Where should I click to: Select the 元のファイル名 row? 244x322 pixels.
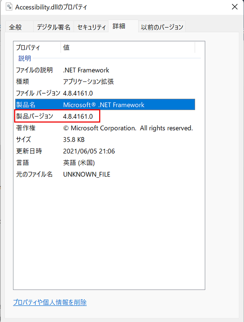(x=105, y=174)
